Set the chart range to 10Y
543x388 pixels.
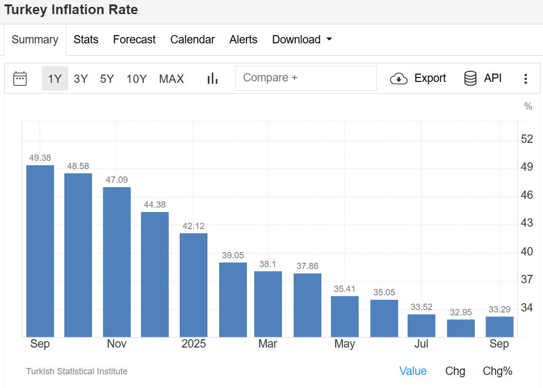[136, 79]
